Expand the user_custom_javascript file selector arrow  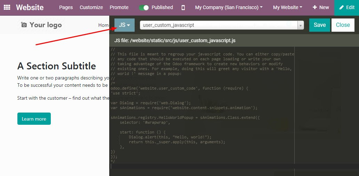tap(301, 25)
